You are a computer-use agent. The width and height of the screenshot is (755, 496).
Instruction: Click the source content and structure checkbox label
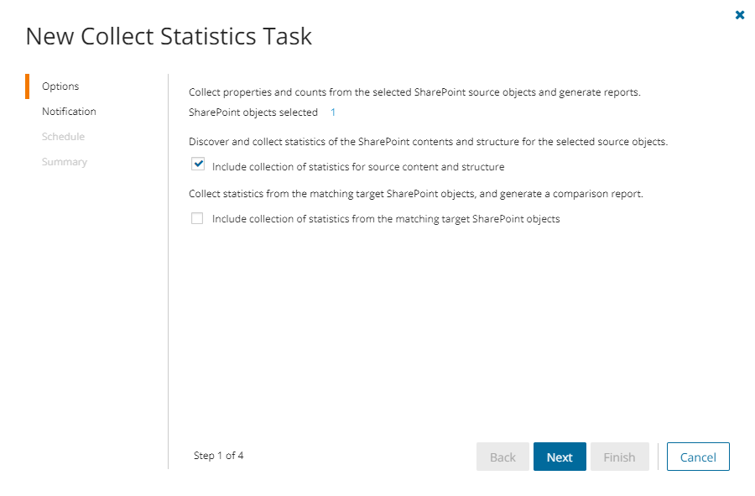(x=358, y=167)
